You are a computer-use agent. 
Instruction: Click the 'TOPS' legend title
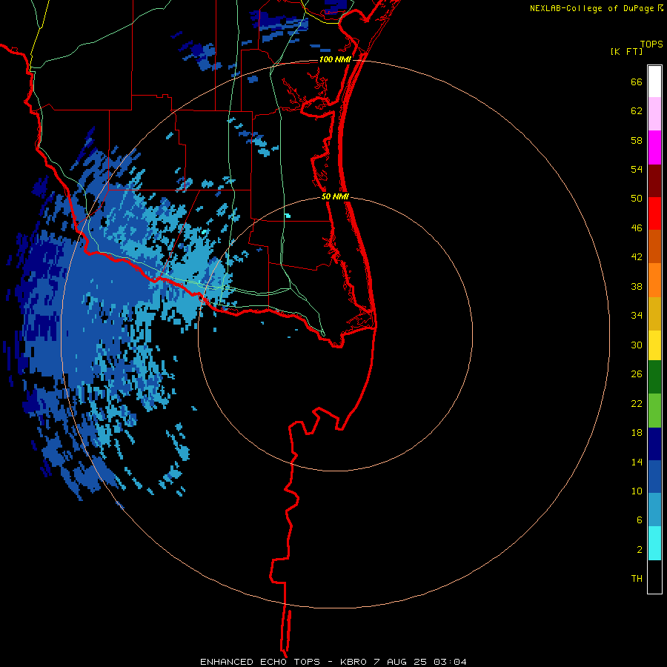point(651,44)
